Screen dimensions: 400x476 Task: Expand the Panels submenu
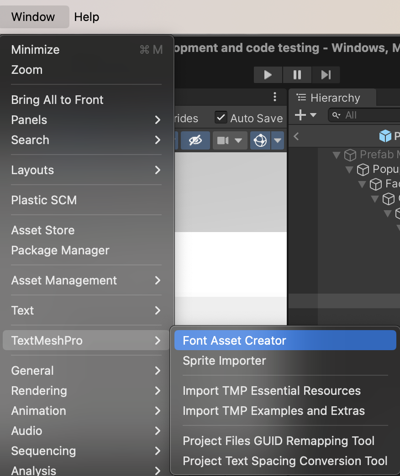87,120
